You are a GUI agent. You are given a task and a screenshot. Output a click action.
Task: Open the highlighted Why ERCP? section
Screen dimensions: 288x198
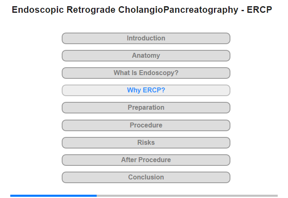(x=146, y=90)
